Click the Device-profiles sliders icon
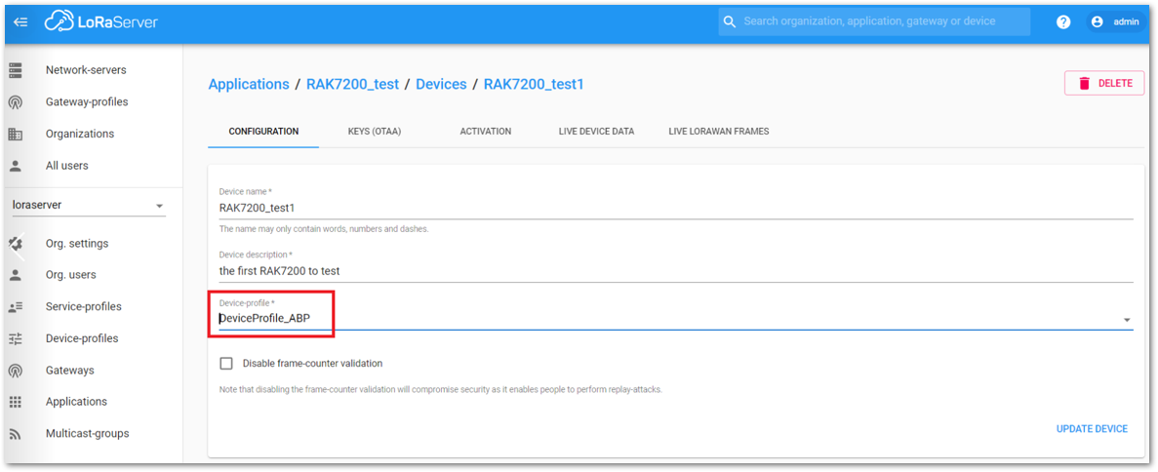1158x472 pixels. (15, 338)
